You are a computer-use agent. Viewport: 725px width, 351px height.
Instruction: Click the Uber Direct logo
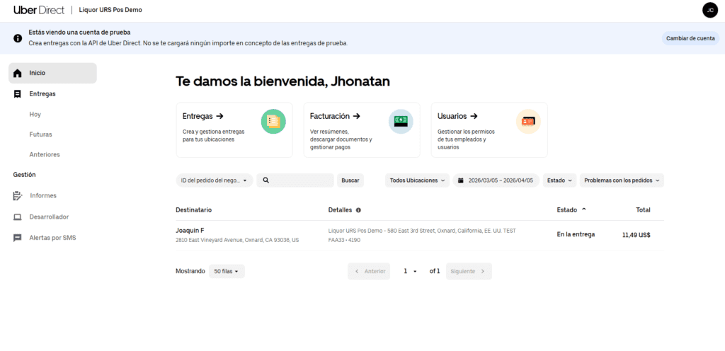pyautogui.click(x=39, y=10)
